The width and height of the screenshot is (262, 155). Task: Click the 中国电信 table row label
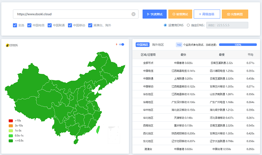click(148, 71)
